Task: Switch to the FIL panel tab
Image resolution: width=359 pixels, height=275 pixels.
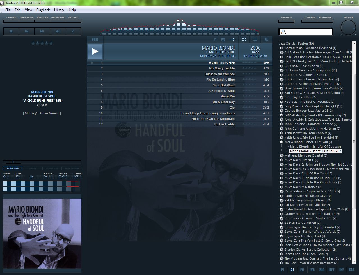Action: [302, 270]
